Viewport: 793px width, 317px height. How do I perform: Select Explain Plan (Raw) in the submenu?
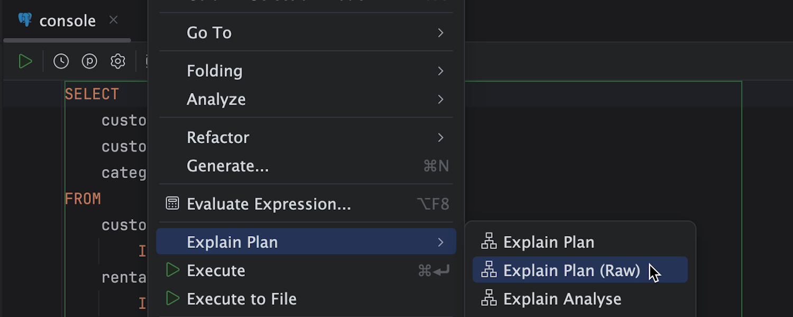click(x=571, y=270)
